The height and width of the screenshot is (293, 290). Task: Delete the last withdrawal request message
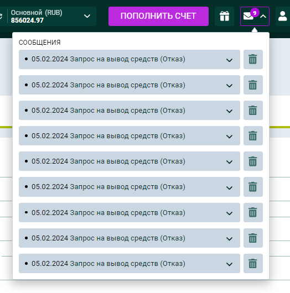click(x=253, y=264)
